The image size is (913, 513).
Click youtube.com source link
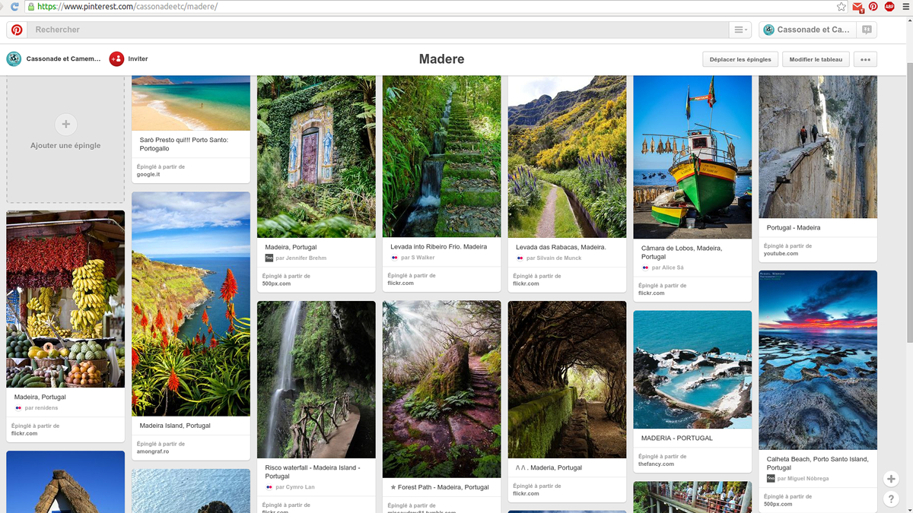(781, 253)
